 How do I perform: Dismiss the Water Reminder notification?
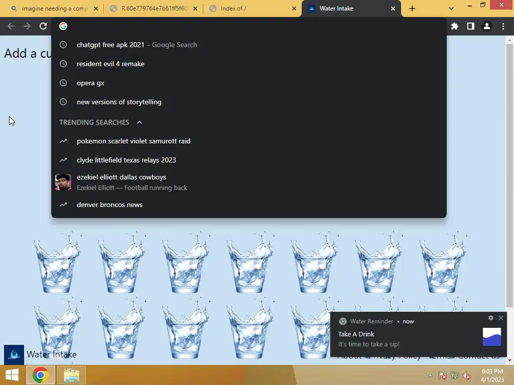click(x=501, y=318)
